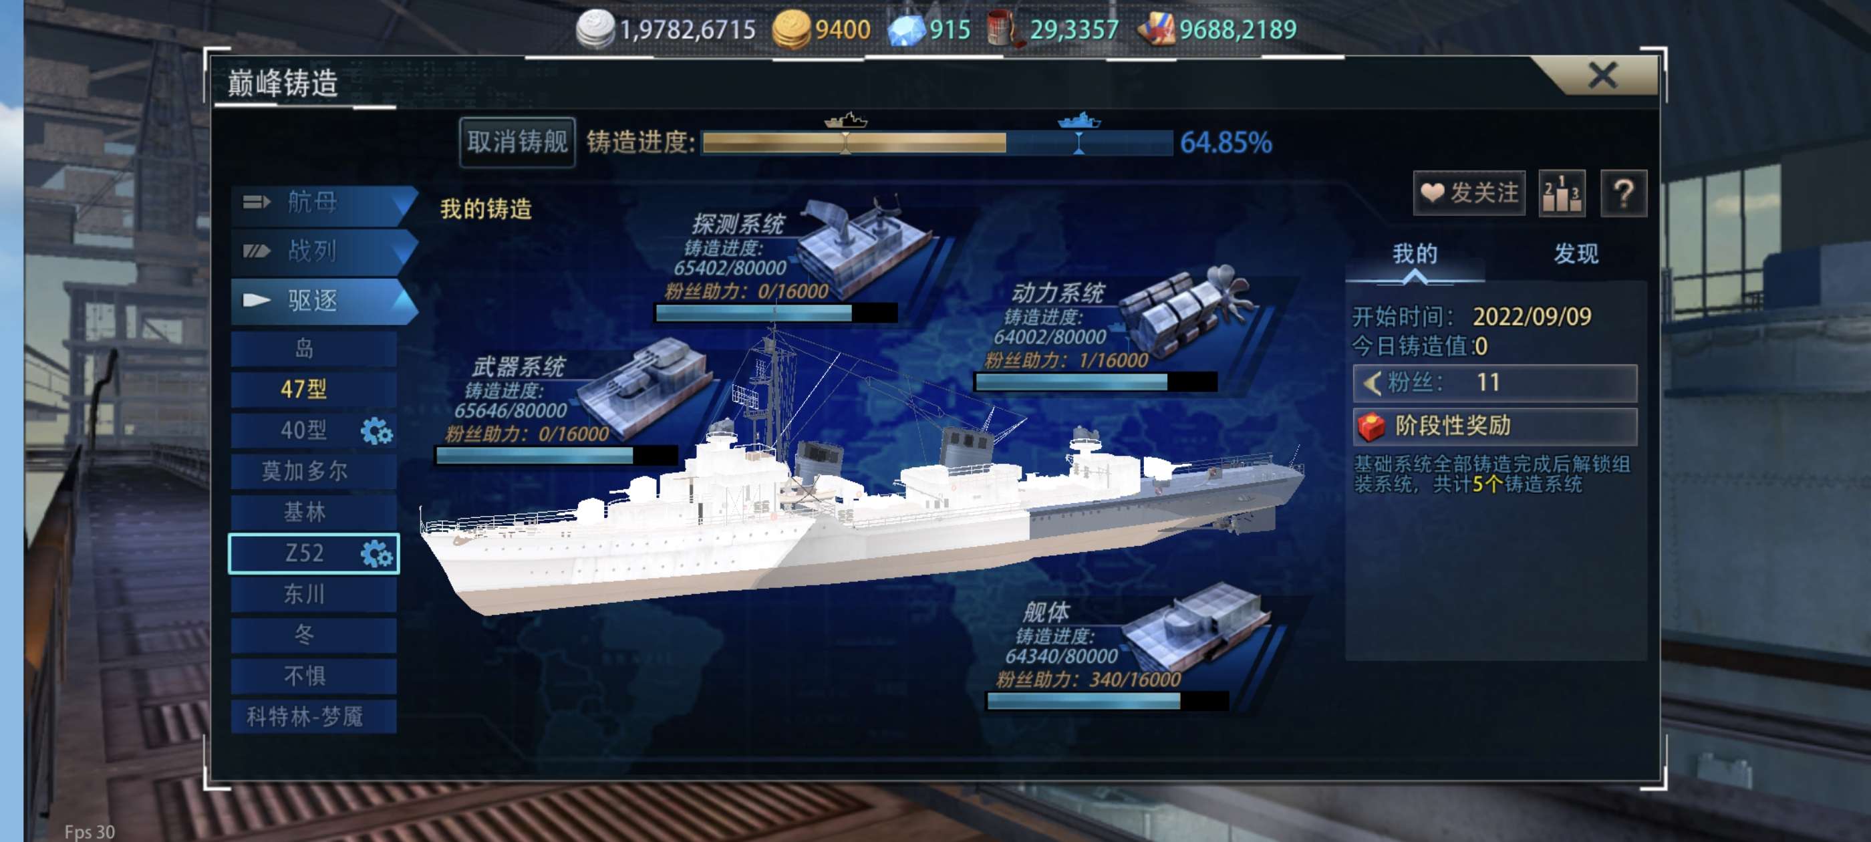The image size is (1871, 842).
Task: Expand the 航母 ship category
Action: (324, 202)
